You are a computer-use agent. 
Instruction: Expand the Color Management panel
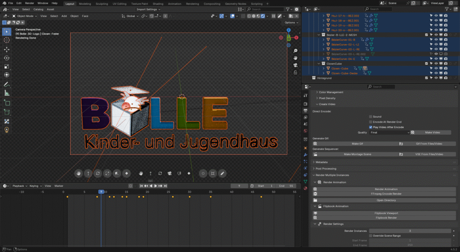tap(331, 93)
